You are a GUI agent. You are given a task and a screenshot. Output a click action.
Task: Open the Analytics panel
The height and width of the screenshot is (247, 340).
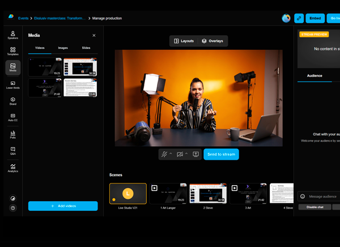click(13, 168)
